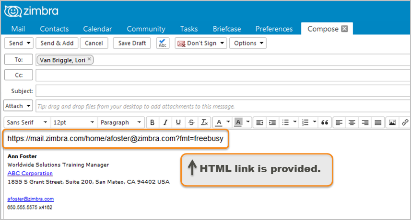Click the Cc: button
The image size is (411, 220).
pos(19,75)
